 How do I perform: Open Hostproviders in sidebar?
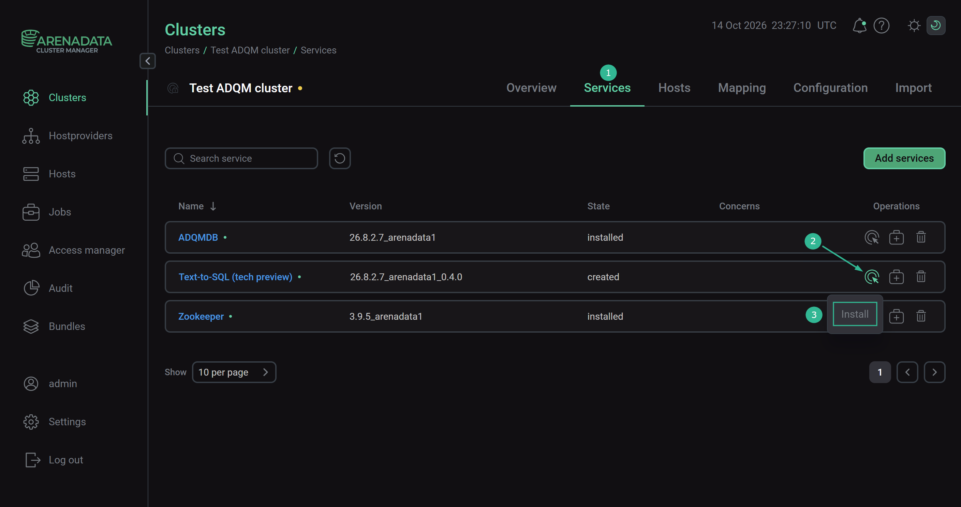67,136
